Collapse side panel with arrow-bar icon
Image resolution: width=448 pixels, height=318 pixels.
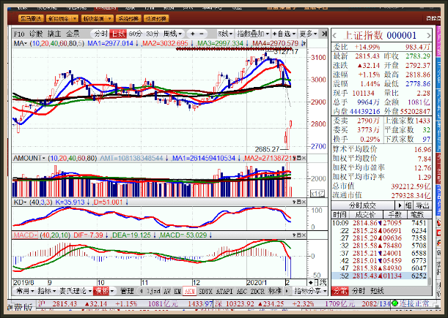[324, 34]
